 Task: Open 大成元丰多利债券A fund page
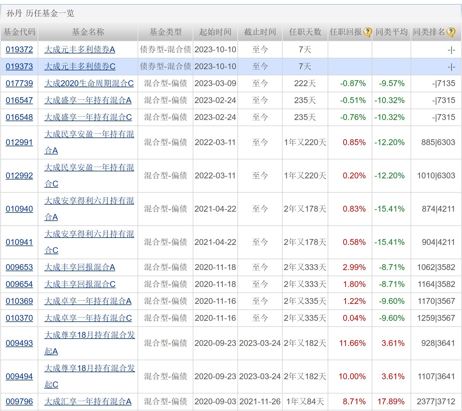point(80,50)
